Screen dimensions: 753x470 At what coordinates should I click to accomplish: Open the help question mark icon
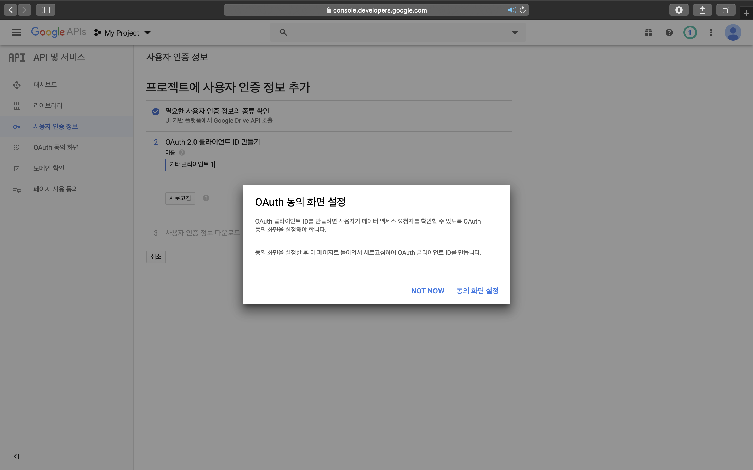point(669,32)
